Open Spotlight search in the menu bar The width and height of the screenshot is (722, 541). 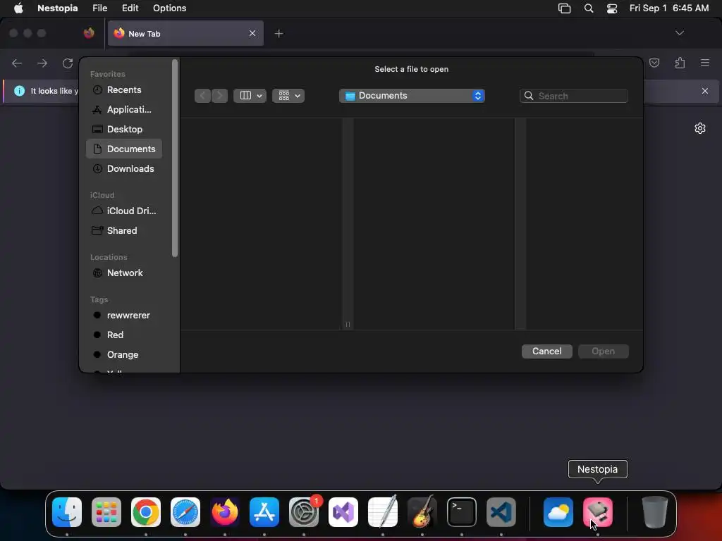[589, 8]
